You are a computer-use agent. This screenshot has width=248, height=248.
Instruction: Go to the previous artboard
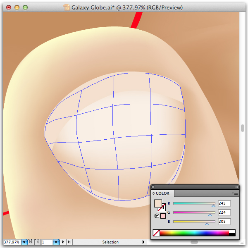point(37,242)
